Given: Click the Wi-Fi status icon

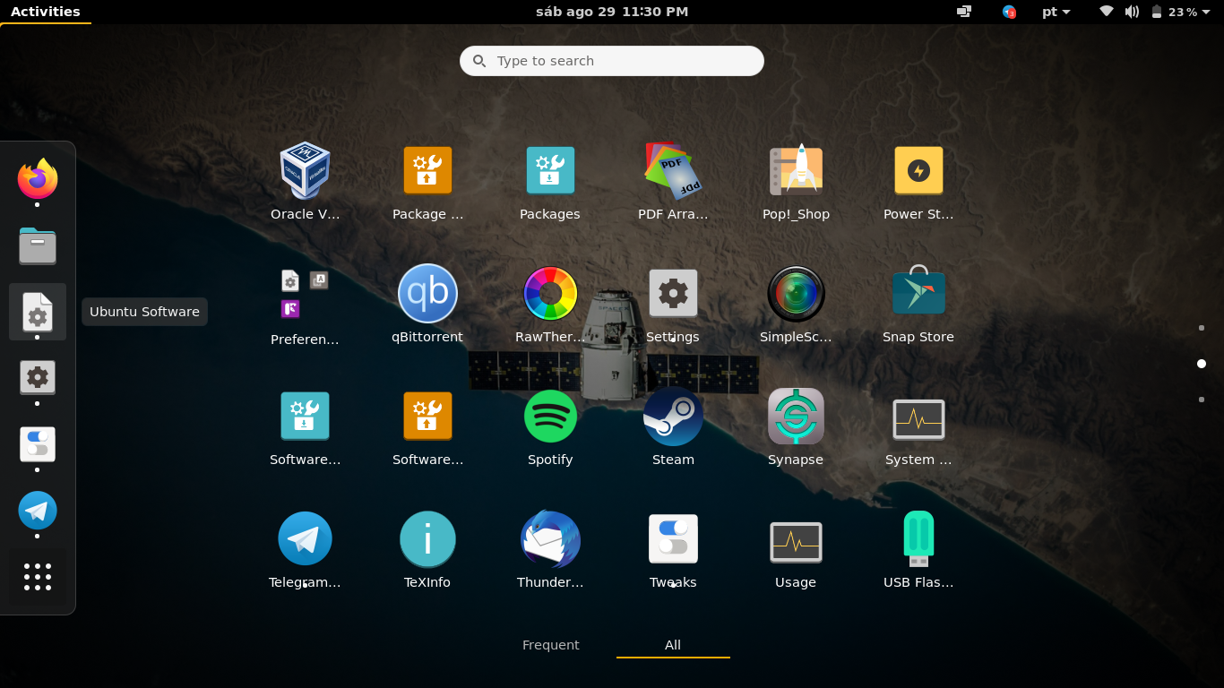Looking at the screenshot, I should [x=1107, y=12].
